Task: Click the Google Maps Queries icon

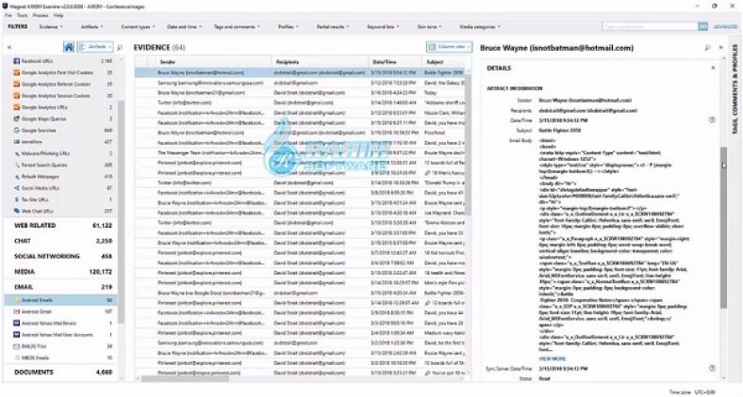Action: [17, 119]
